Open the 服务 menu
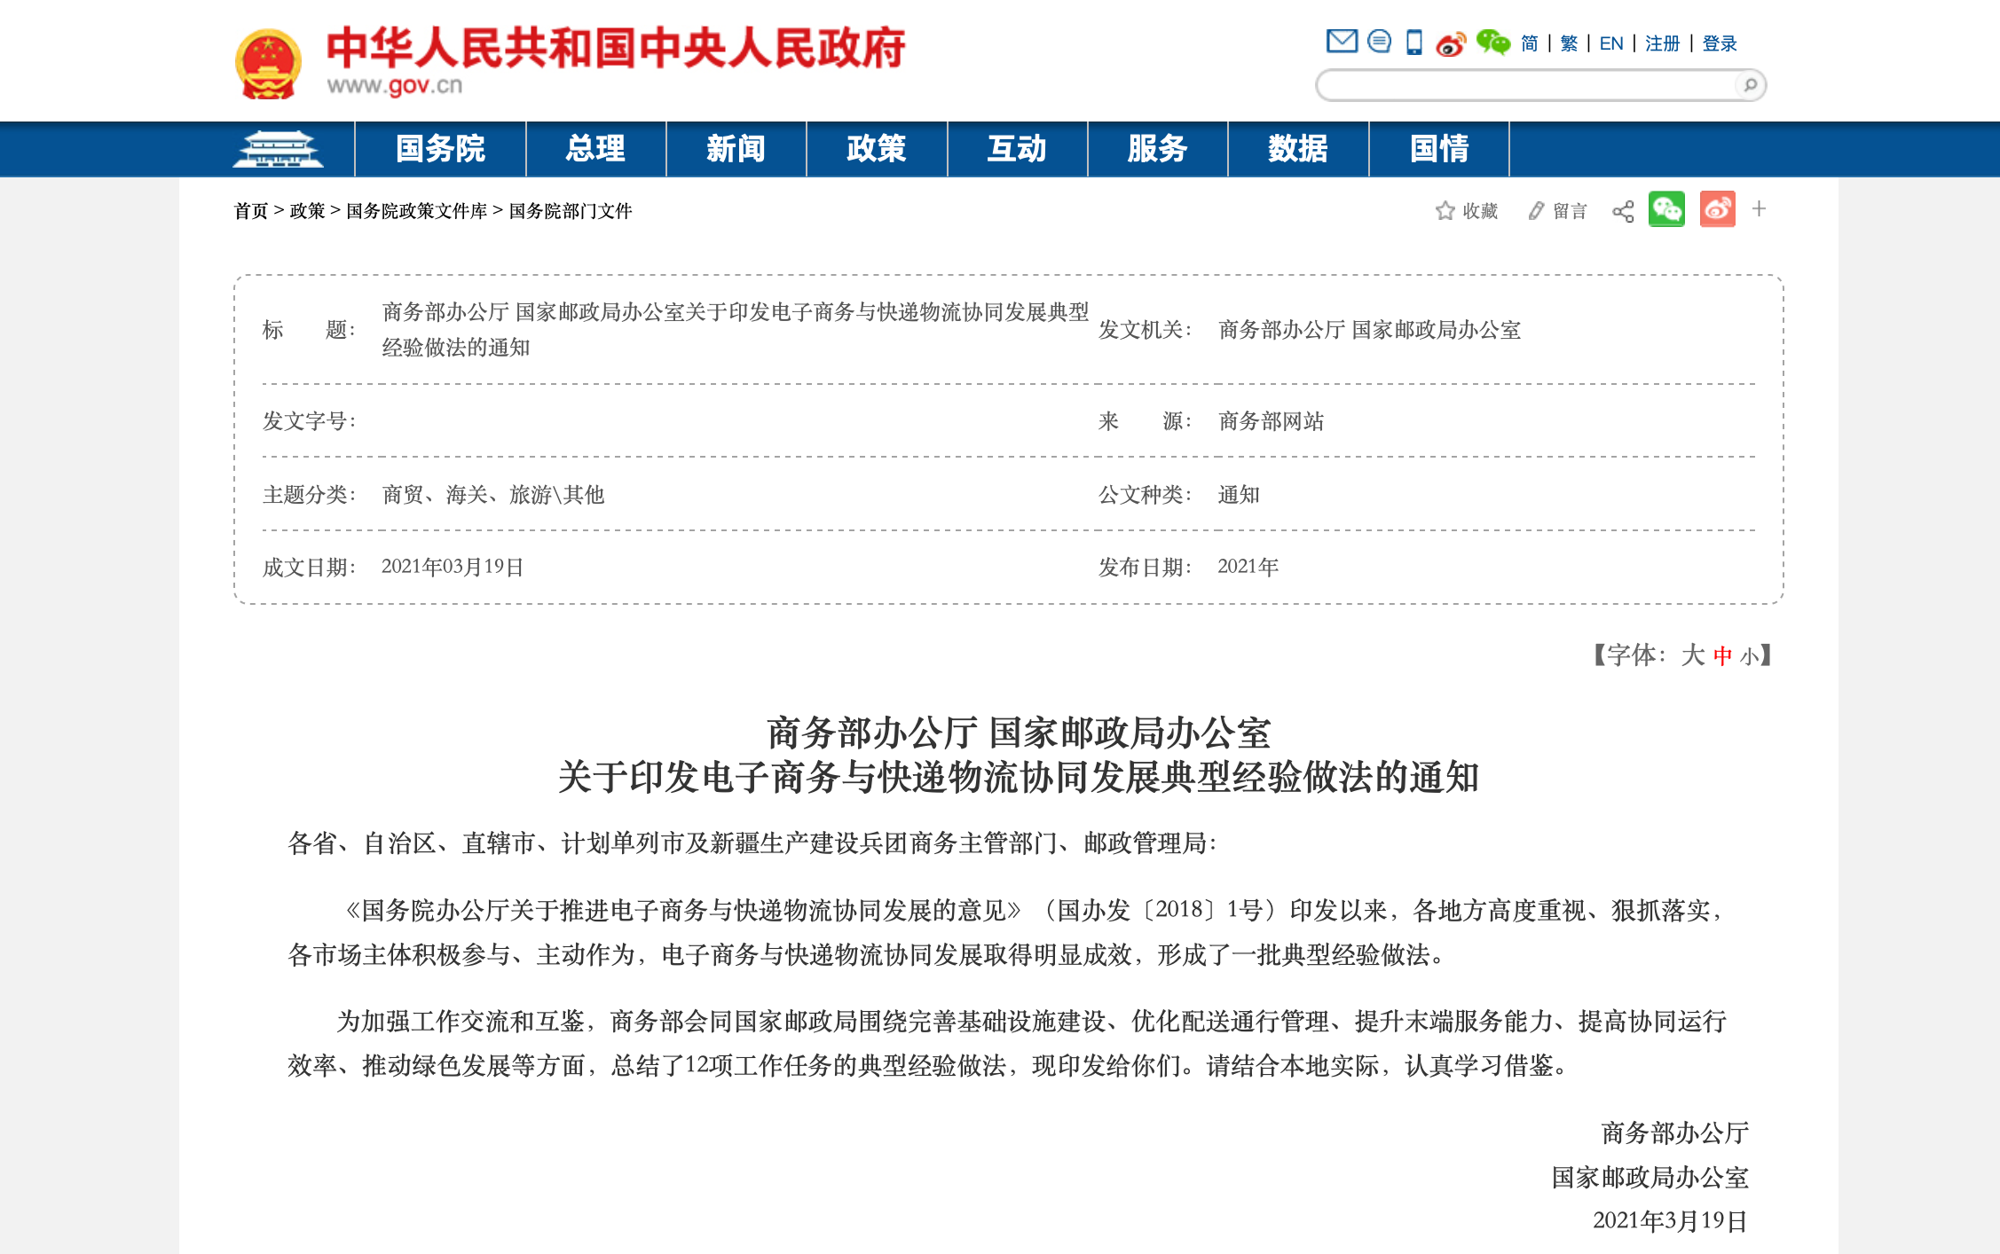 point(1157,149)
